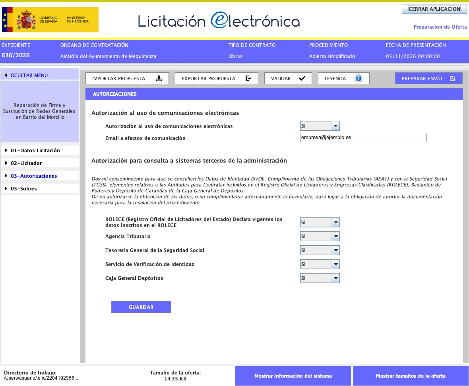469x386 pixels.
Task: Click Mostrar información del sistema
Action: tap(293, 376)
